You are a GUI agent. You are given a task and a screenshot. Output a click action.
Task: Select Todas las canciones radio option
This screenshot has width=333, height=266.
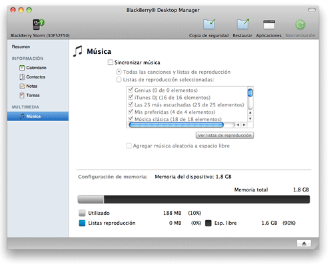coord(119,72)
